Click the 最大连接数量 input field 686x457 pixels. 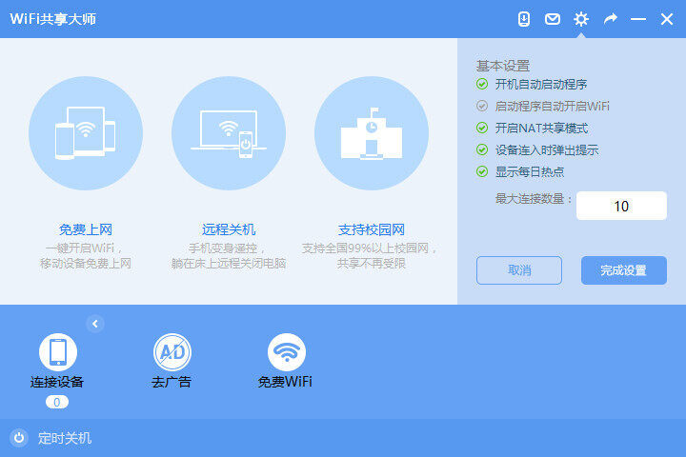click(621, 206)
